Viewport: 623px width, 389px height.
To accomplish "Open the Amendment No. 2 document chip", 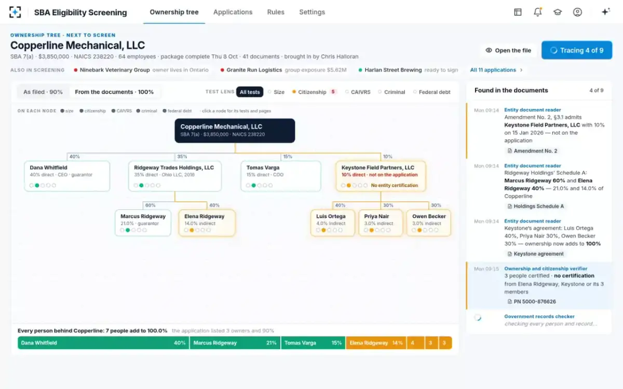I will pos(532,151).
